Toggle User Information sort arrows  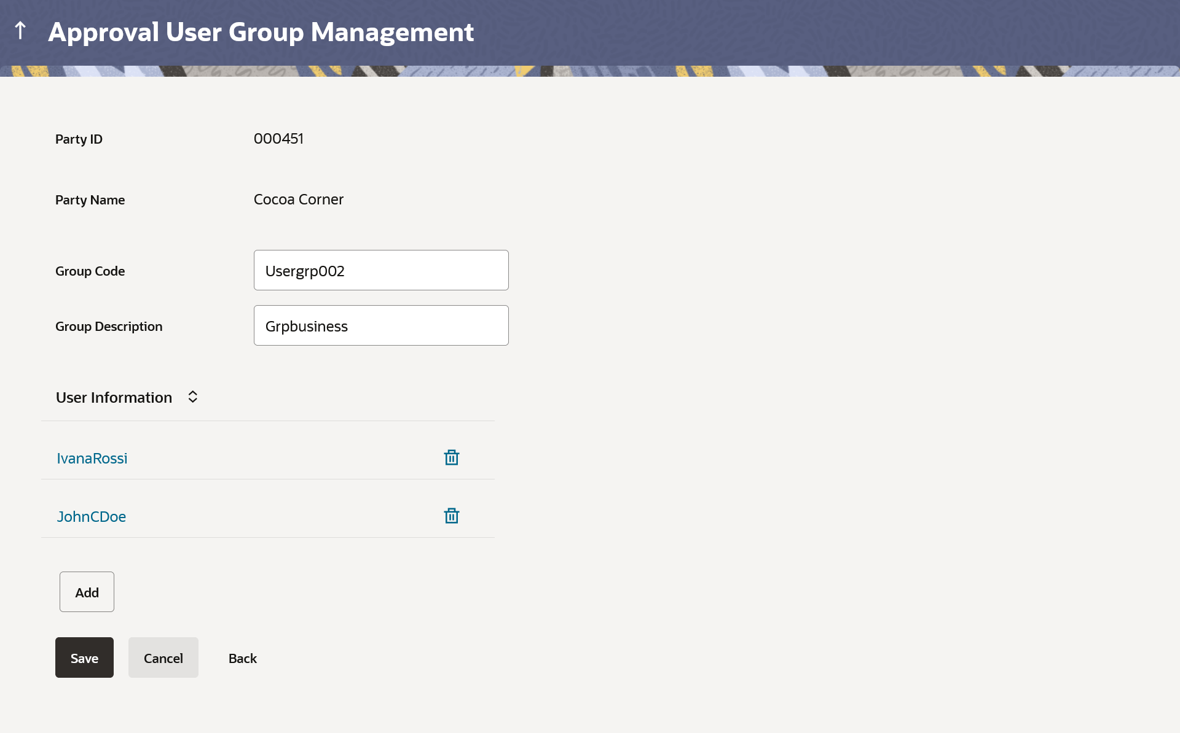pos(192,397)
